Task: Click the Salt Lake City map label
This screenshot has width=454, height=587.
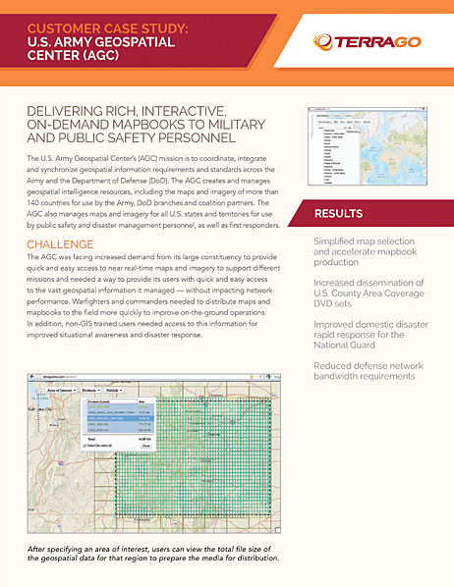Action: tap(41, 409)
